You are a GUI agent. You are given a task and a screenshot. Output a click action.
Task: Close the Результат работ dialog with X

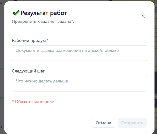(143, 16)
